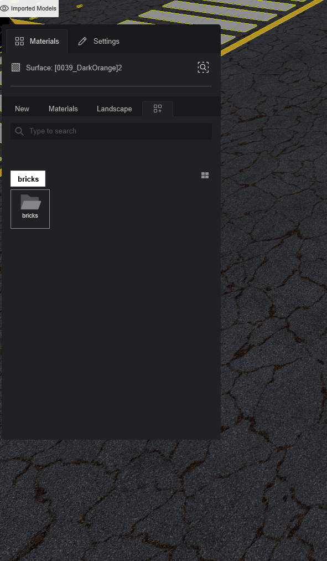Select the custom material sets plus-grid tab
Image resolution: width=327 pixels, height=561 pixels.
click(158, 109)
